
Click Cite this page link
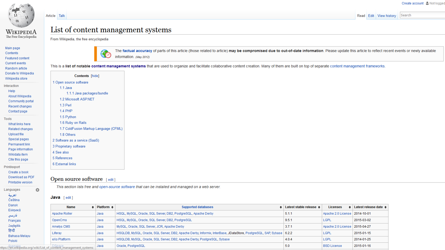tap(18, 159)
